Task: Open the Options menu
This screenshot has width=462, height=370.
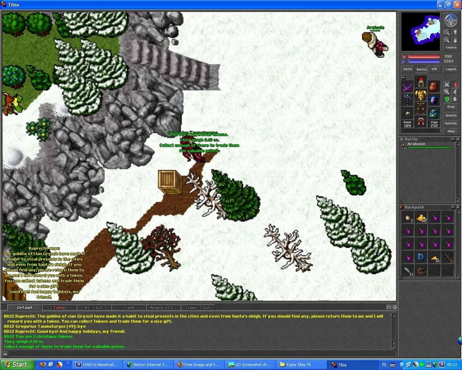Action: (451, 123)
